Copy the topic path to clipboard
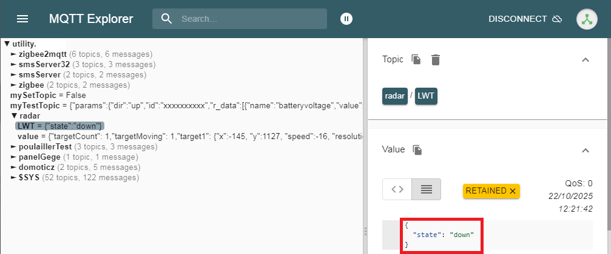Viewport: 611px width, 254px height. (x=416, y=59)
